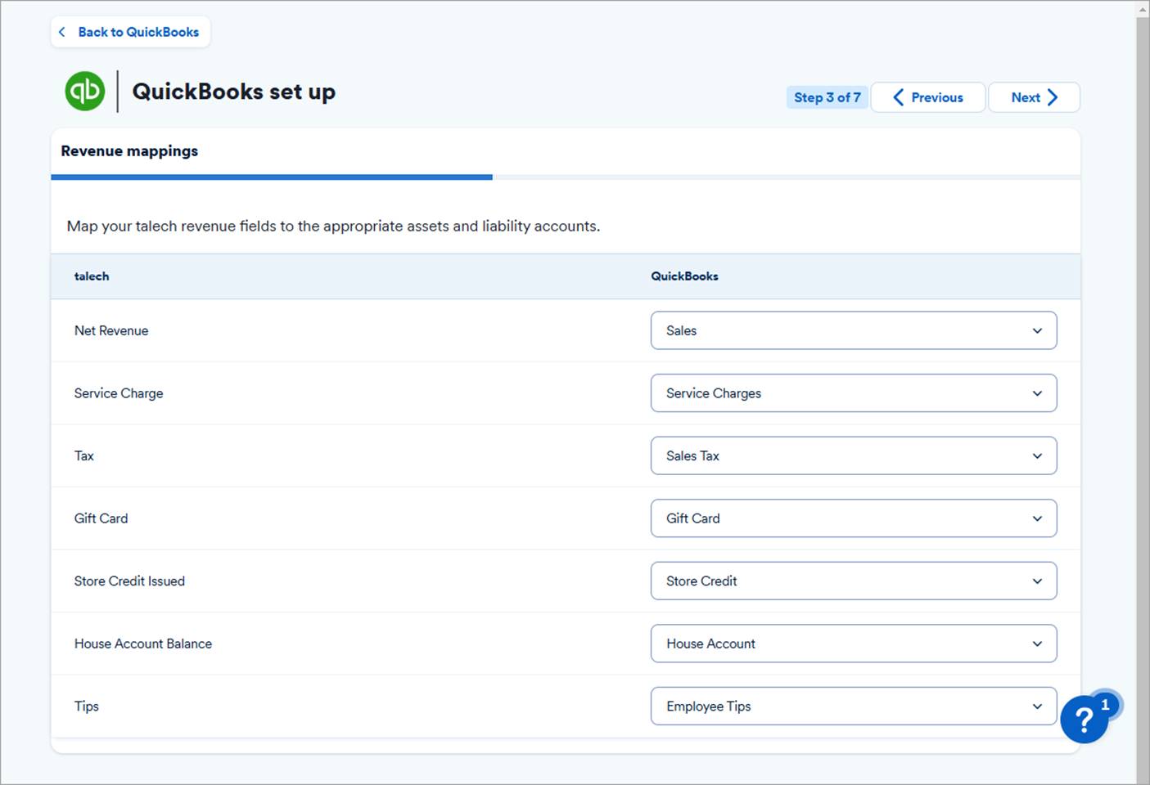The width and height of the screenshot is (1150, 785).
Task: Click the Revenue mappings section heading
Action: pos(129,151)
